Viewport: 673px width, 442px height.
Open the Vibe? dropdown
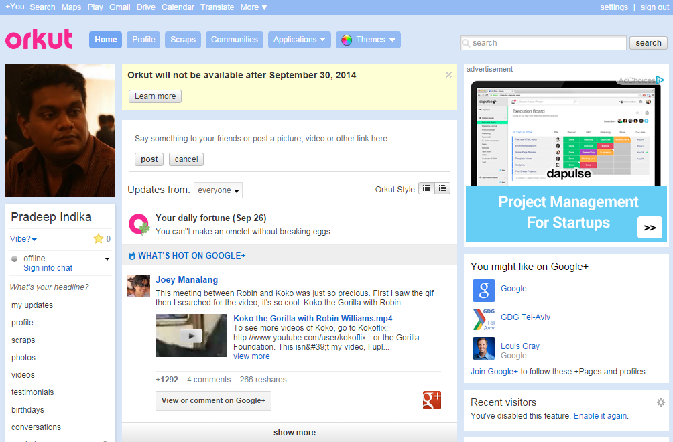pyautogui.click(x=23, y=239)
